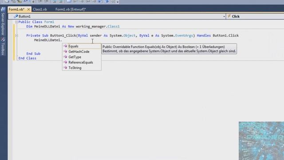The height and width of the screenshot is (160, 284).
Task: Place cursor after 'MeineDLLDatei.' in code
Action: pos(62,40)
